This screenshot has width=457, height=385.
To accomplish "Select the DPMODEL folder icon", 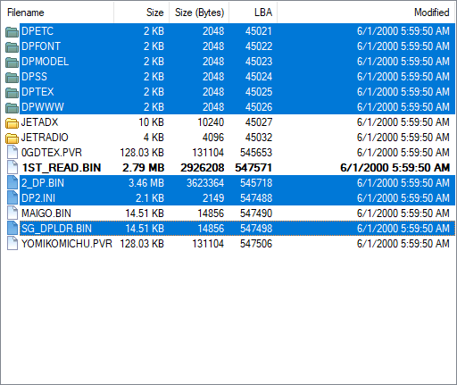I will point(12,62).
